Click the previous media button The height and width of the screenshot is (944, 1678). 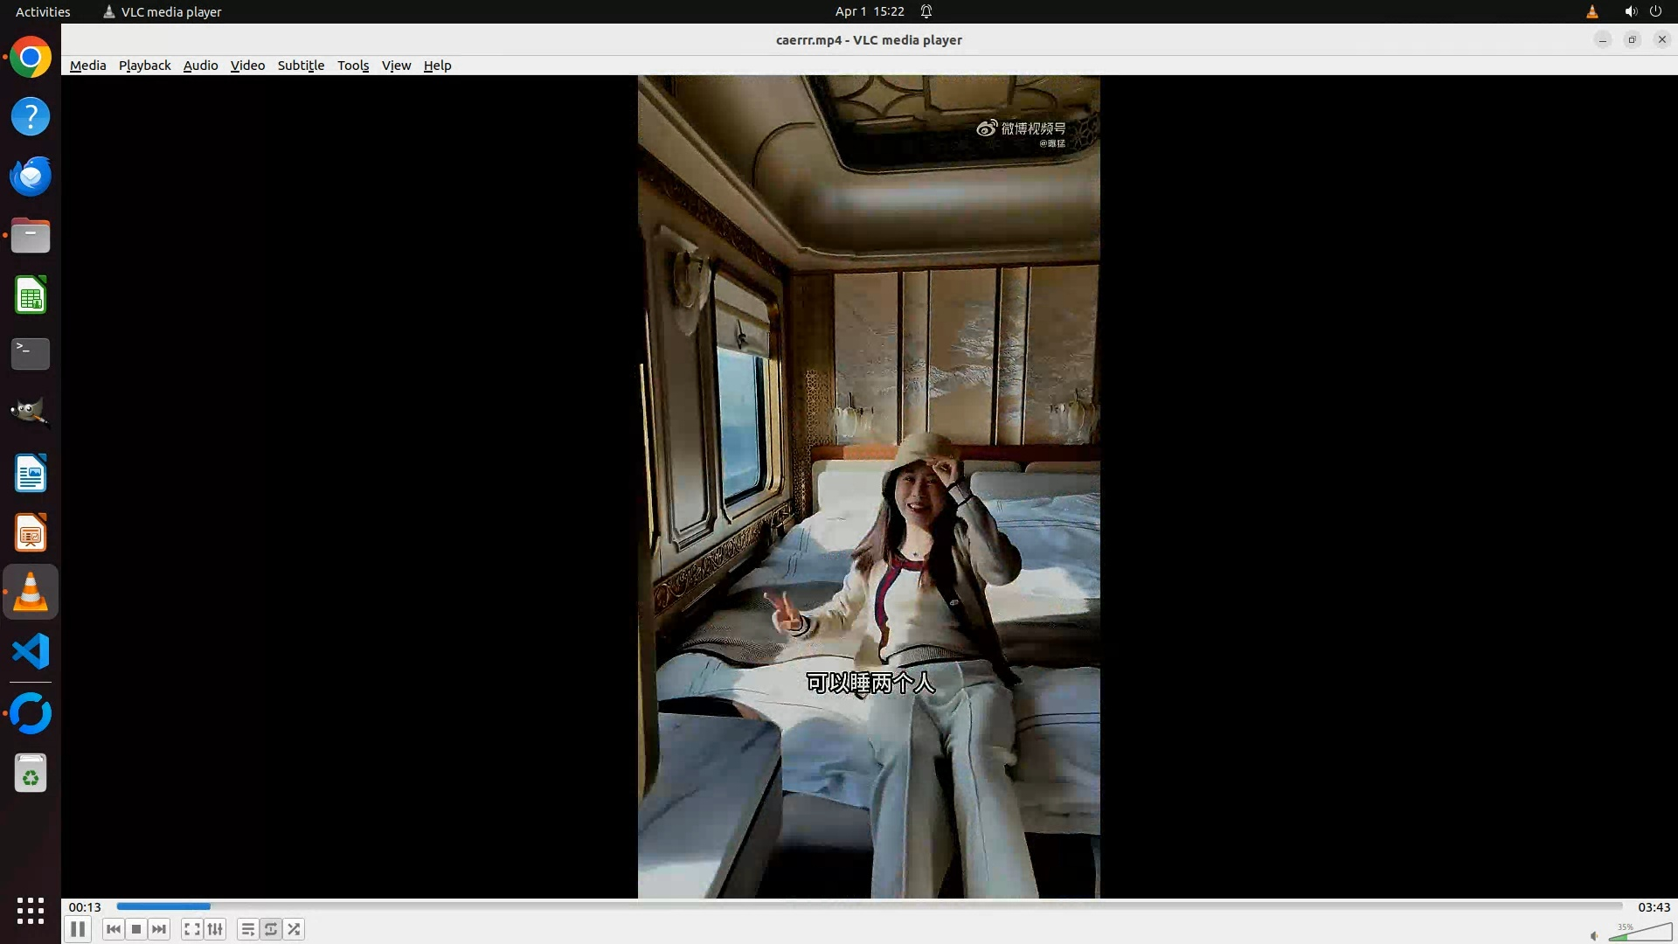tap(114, 929)
